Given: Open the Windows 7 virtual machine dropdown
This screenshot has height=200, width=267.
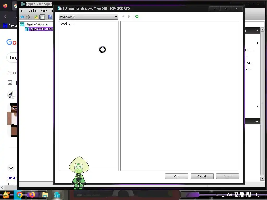Looking at the screenshot, I should coord(89,17).
